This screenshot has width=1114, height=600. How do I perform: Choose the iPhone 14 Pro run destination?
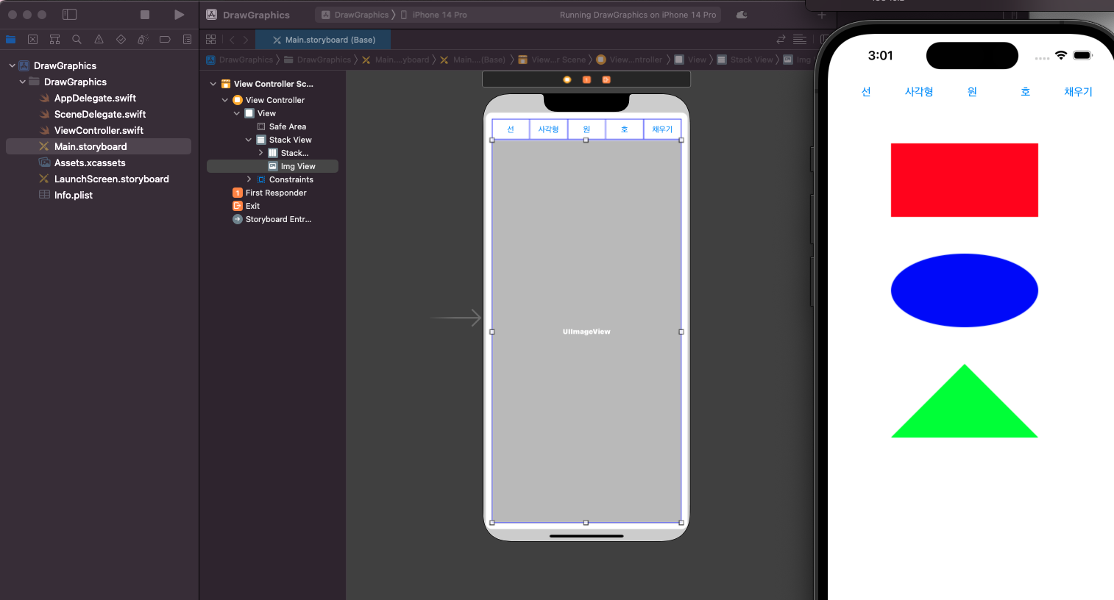pos(434,15)
